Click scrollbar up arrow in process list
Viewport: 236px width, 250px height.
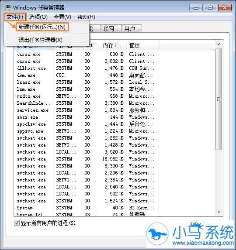tap(219, 44)
